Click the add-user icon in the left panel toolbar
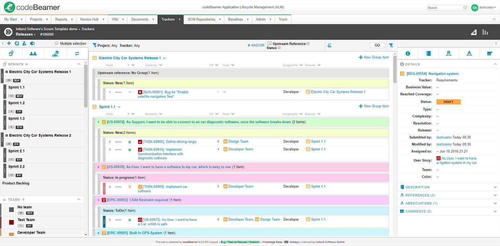500x246 pixels. [x=24, y=43]
